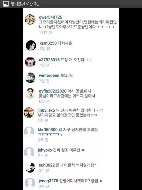Visit jin03_exo's profile via username
142x190 pixels.
[46, 110]
